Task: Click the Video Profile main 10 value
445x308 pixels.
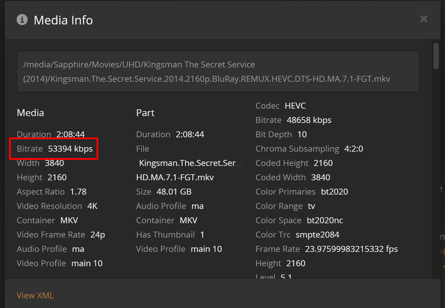Action: pos(87,263)
